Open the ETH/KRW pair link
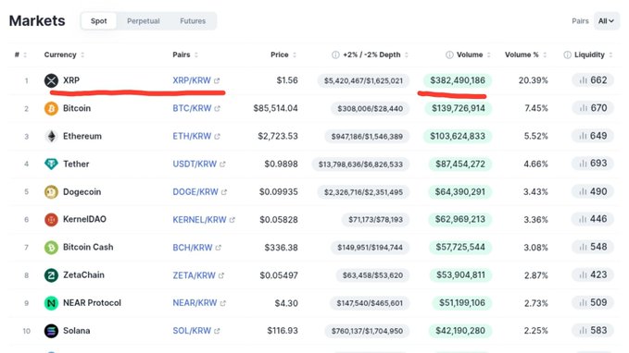The height and width of the screenshot is (353, 629). pos(192,136)
